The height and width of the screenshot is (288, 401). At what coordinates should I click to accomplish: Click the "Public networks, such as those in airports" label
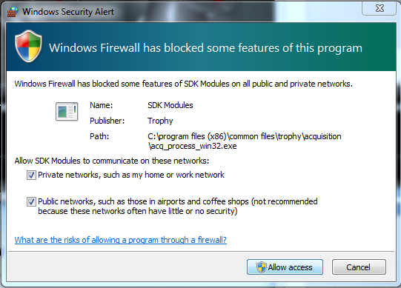coord(178,207)
